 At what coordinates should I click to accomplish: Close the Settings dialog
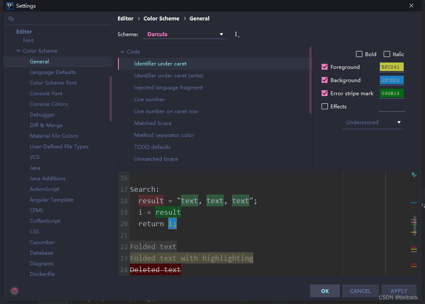411,6
